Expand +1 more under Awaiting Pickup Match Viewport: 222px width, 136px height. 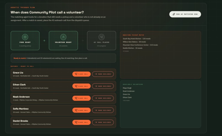(126, 51)
